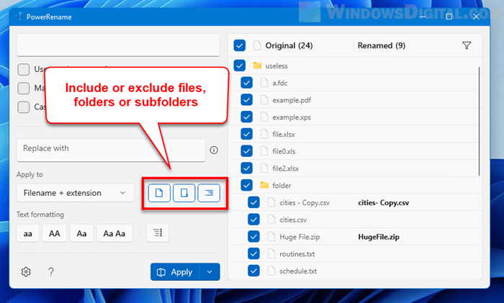Screen dimensions: 504x303
Task: Uncheck the cities - Copy.csv checkbox
Action: [253, 202]
